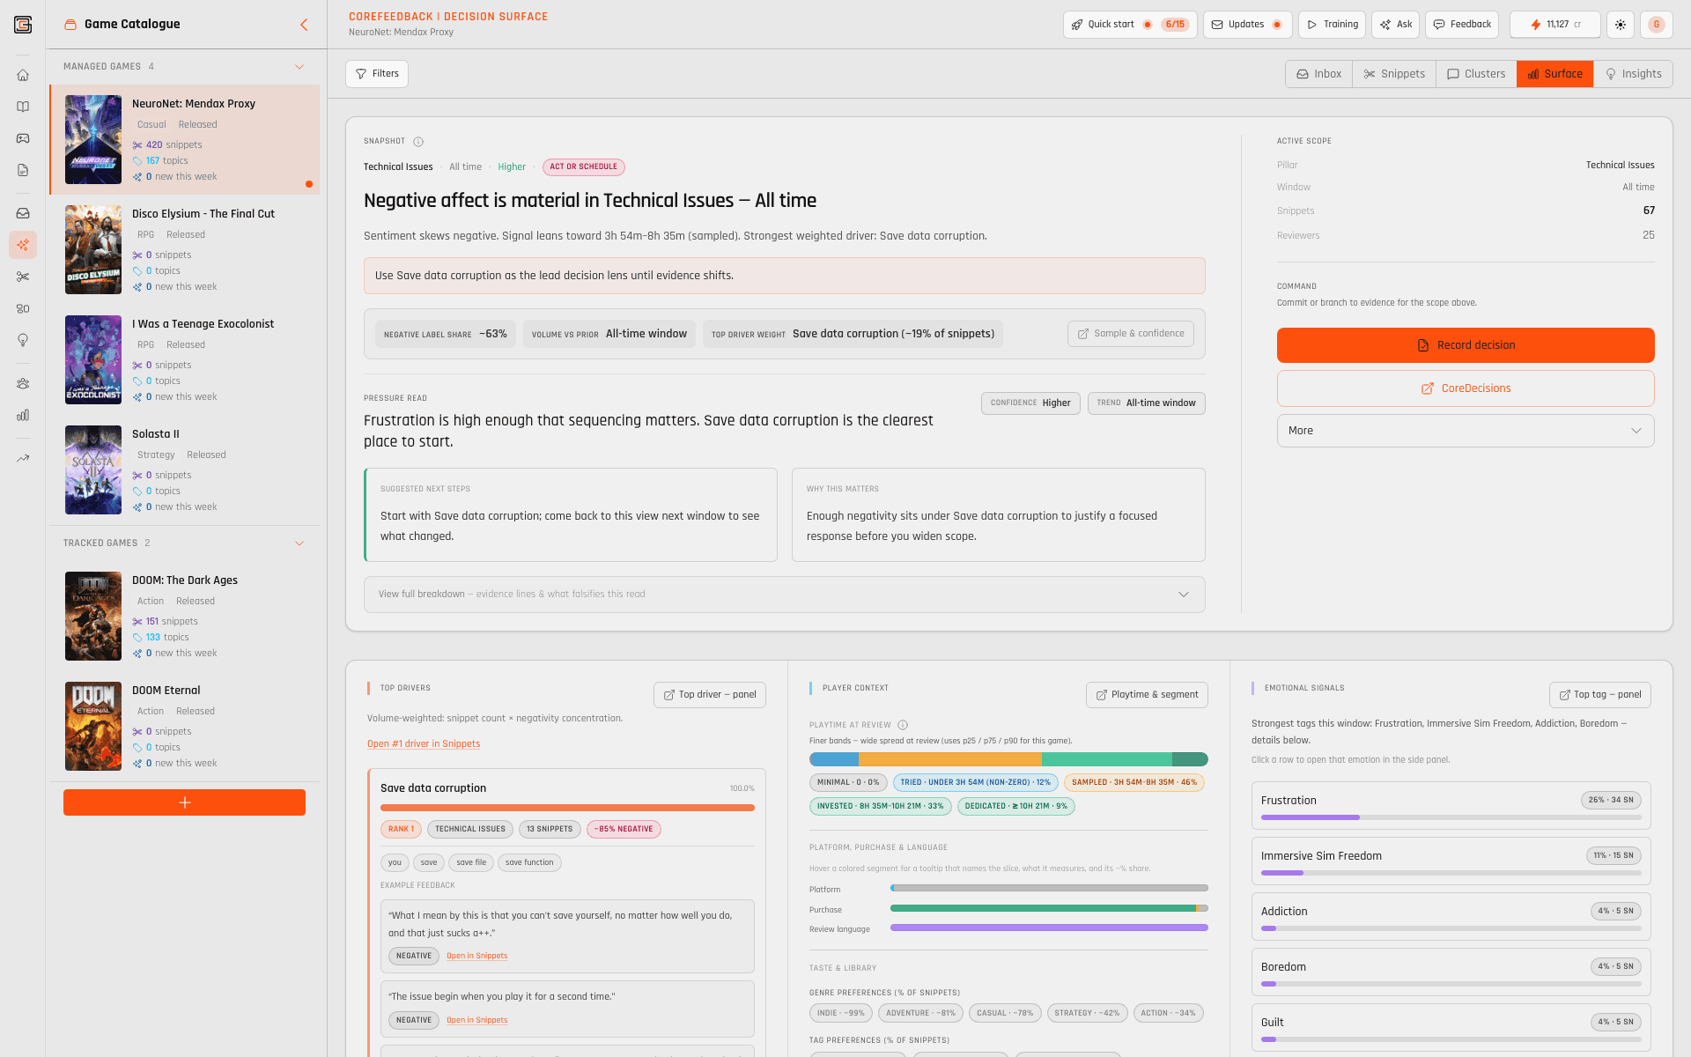Open the gamepad icon in sidebar
This screenshot has height=1057, width=1691.
[23, 138]
